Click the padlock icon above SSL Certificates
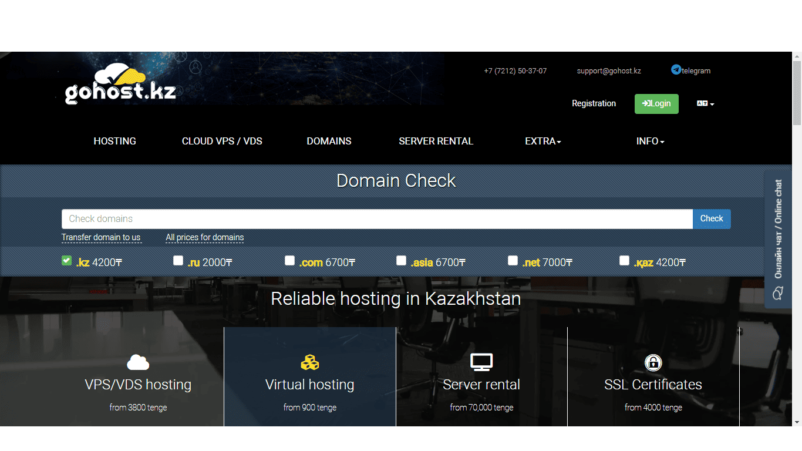Image resolution: width=802 pixels, height=451 pixels. coord(653,362)
